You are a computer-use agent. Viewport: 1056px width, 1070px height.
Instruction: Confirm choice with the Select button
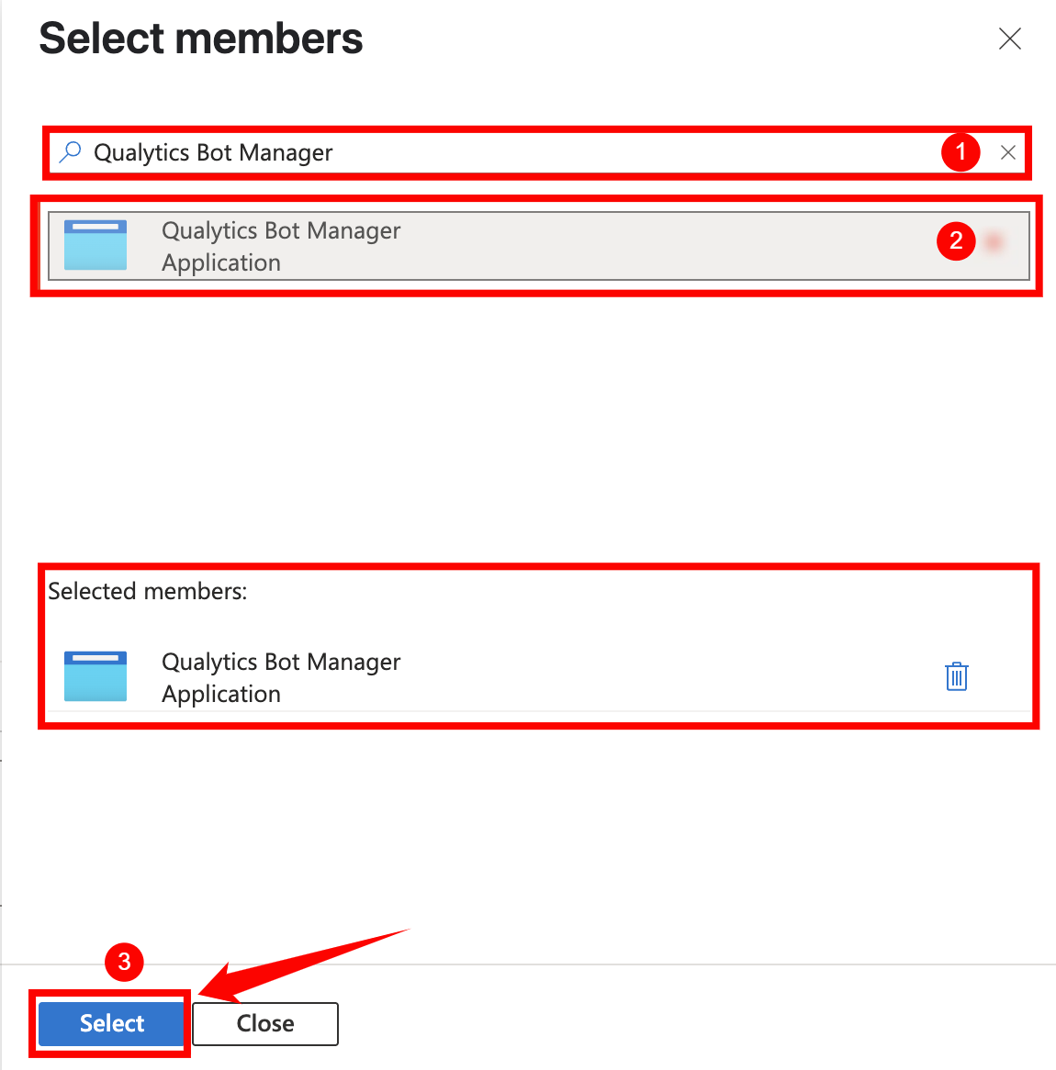click(110, 1023)
